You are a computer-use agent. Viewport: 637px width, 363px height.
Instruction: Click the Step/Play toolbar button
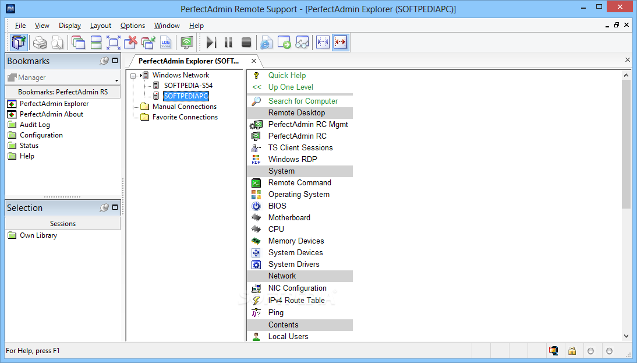point(211,43)
